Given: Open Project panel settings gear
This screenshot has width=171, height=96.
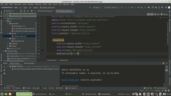Looking at the screenshot, I should coord(32,11).
